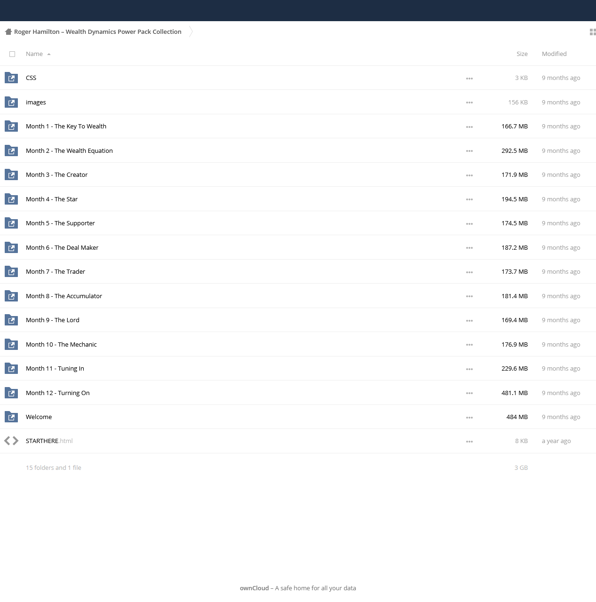Open Month 1 - The Key To Wealth
Screen dimensions: 596x602
pos(66,127)
